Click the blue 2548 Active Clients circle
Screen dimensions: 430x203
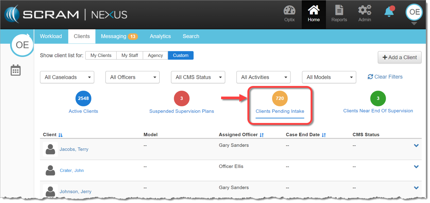point(83,98)
